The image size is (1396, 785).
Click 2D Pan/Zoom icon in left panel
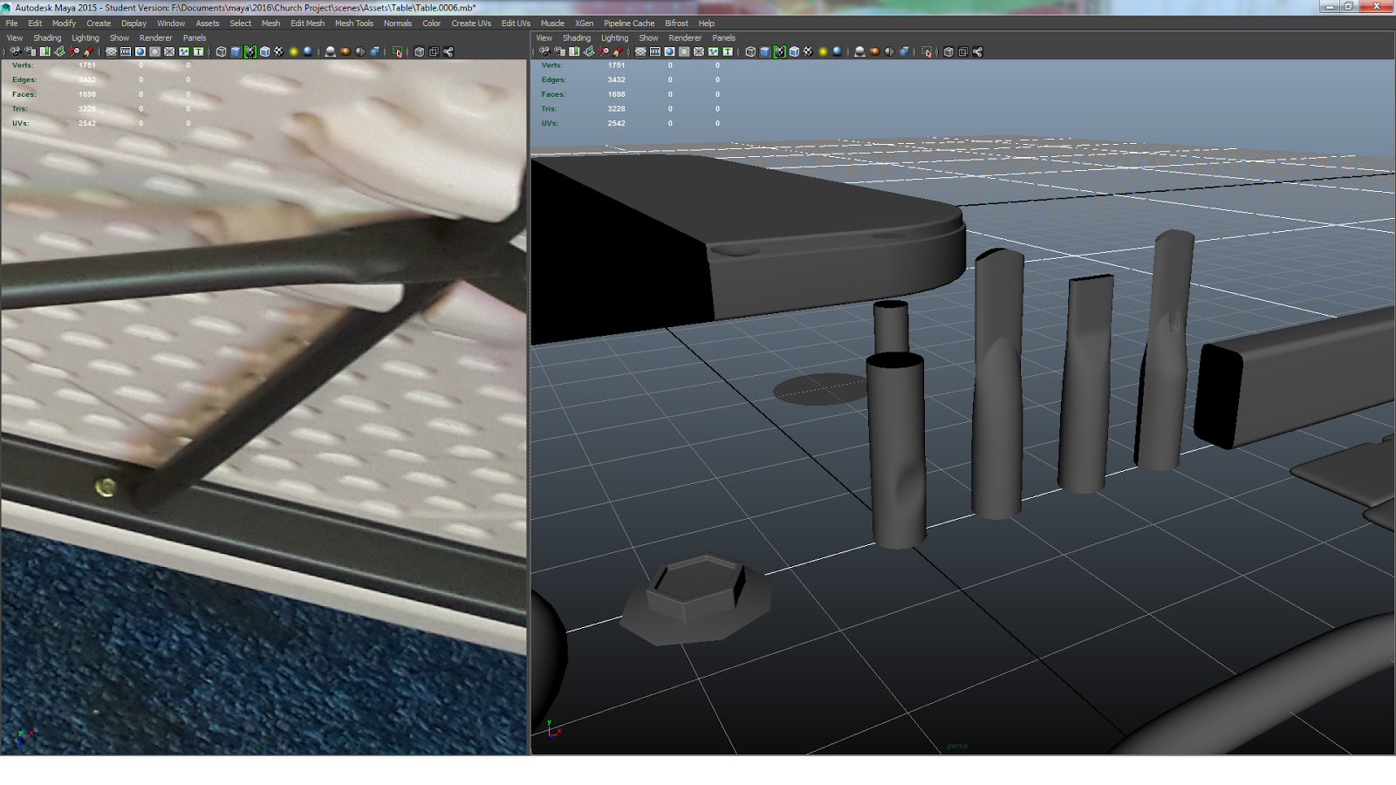coord(74,51)
